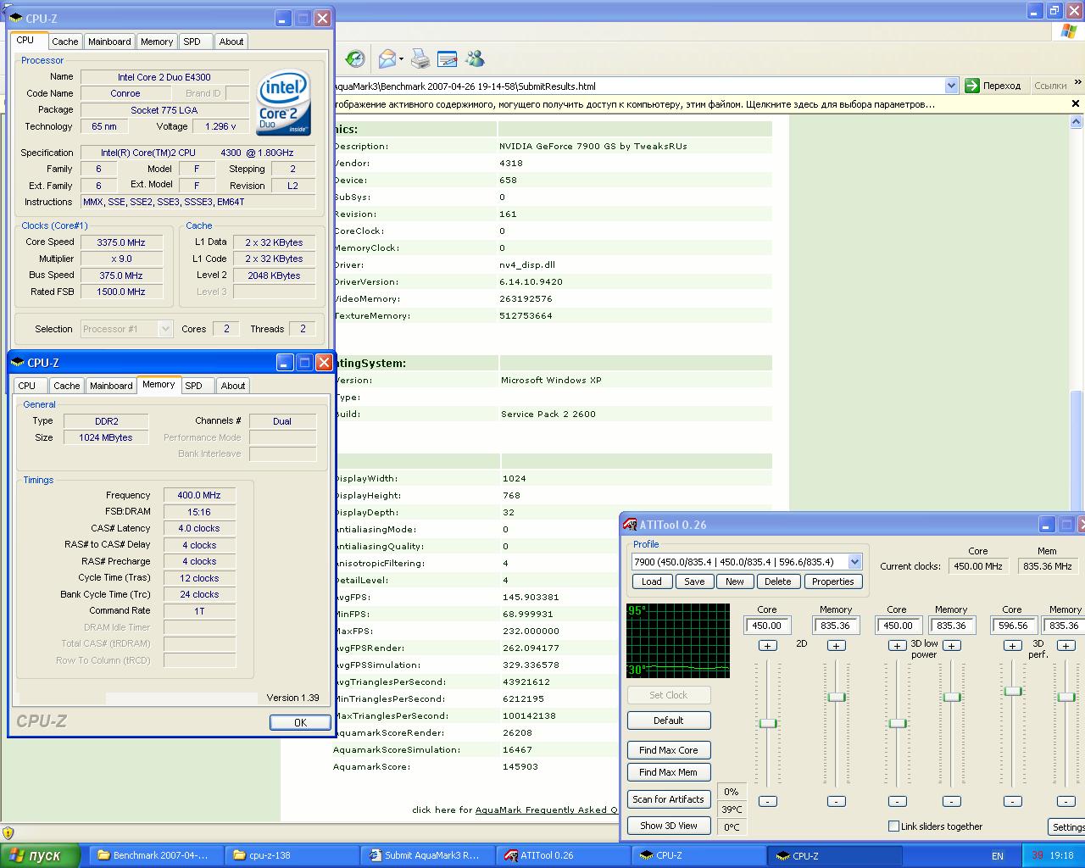The height and width of the screenshot is (868, 1085).
Task: Click the Save profile button
Action: [x=694, y=581]
